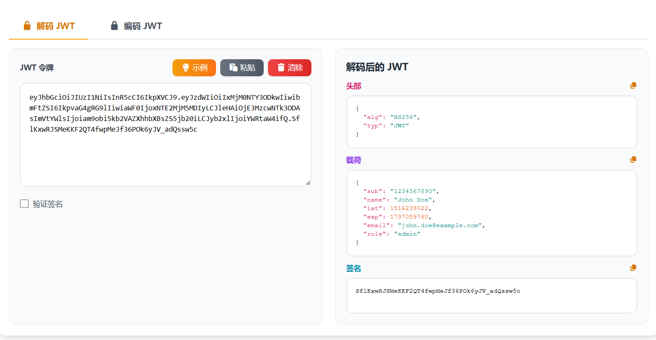This screenshot has width=656, height=340.
Task: Click the JWT 令牌 label
Action: tap(37, 68)
